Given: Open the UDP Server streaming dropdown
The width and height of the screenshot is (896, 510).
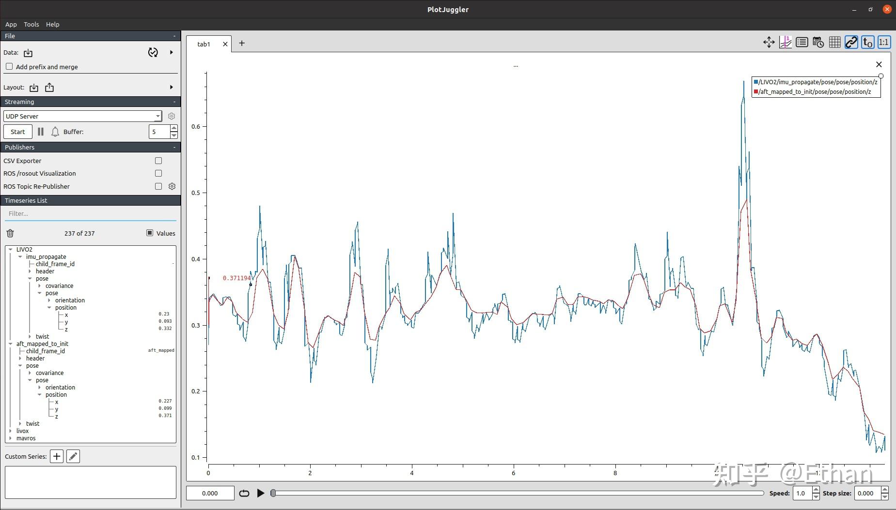Looking at the screenshot, I should [x=82, y=116].
